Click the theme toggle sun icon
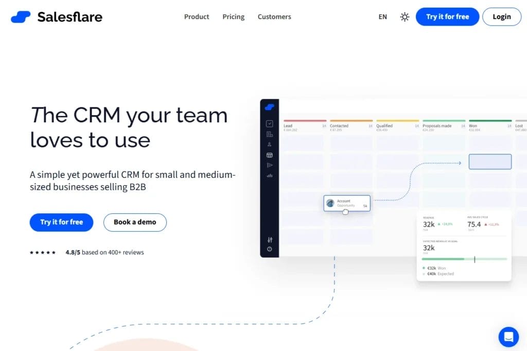 (x=405, y=16)
